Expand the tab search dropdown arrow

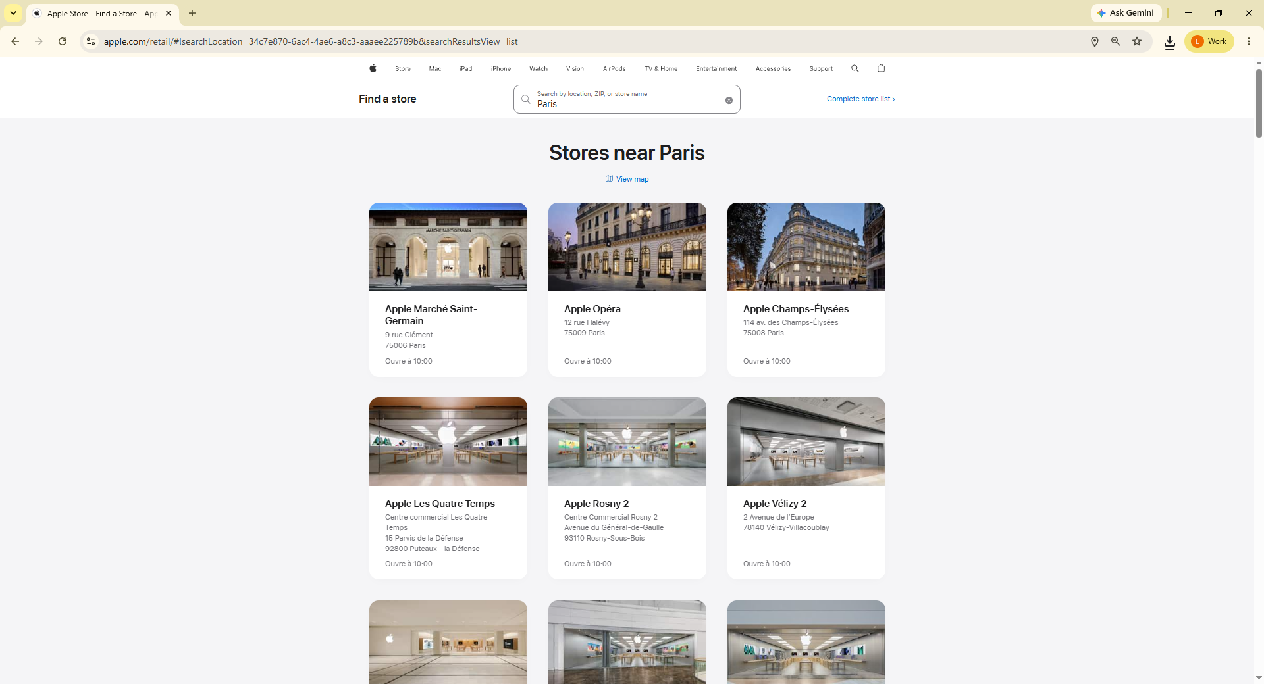tap(13, 13)
